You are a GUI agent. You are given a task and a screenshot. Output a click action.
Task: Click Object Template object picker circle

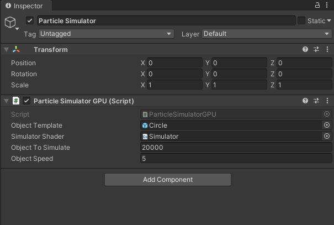(326, 125)
